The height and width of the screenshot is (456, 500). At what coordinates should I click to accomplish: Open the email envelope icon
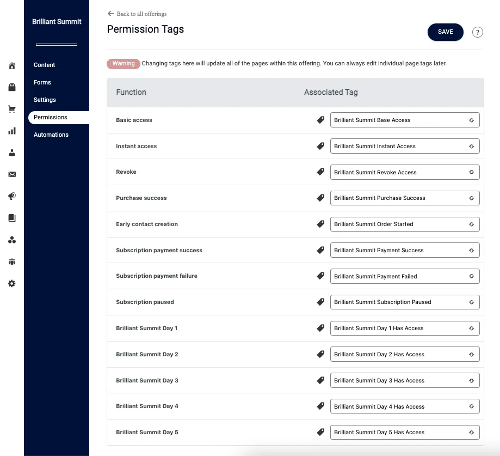click(11, 174)
